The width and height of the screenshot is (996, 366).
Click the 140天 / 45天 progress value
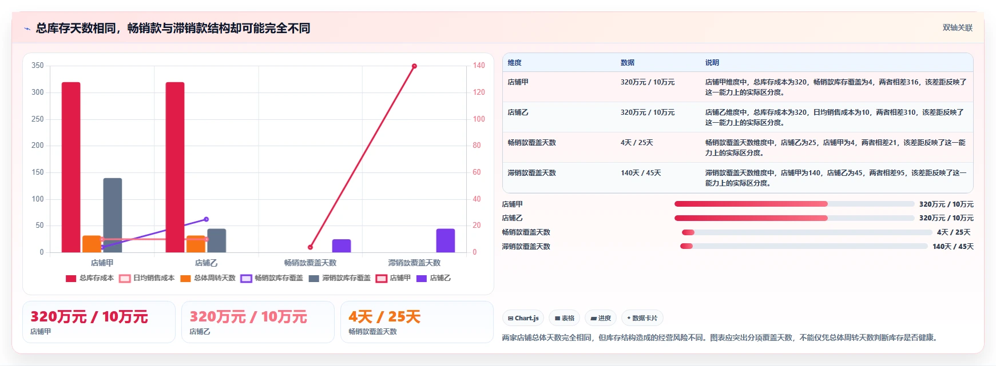click(953, 247)
